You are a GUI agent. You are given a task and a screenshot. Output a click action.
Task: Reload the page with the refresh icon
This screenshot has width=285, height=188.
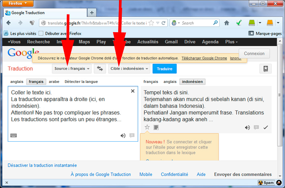tap(163, 23)
